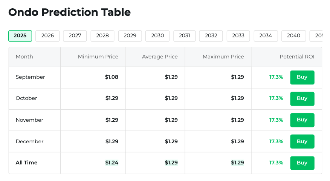Open the 2027 prediction tab
This screenshot has width=330, height=181.
[x=75, y=36]
